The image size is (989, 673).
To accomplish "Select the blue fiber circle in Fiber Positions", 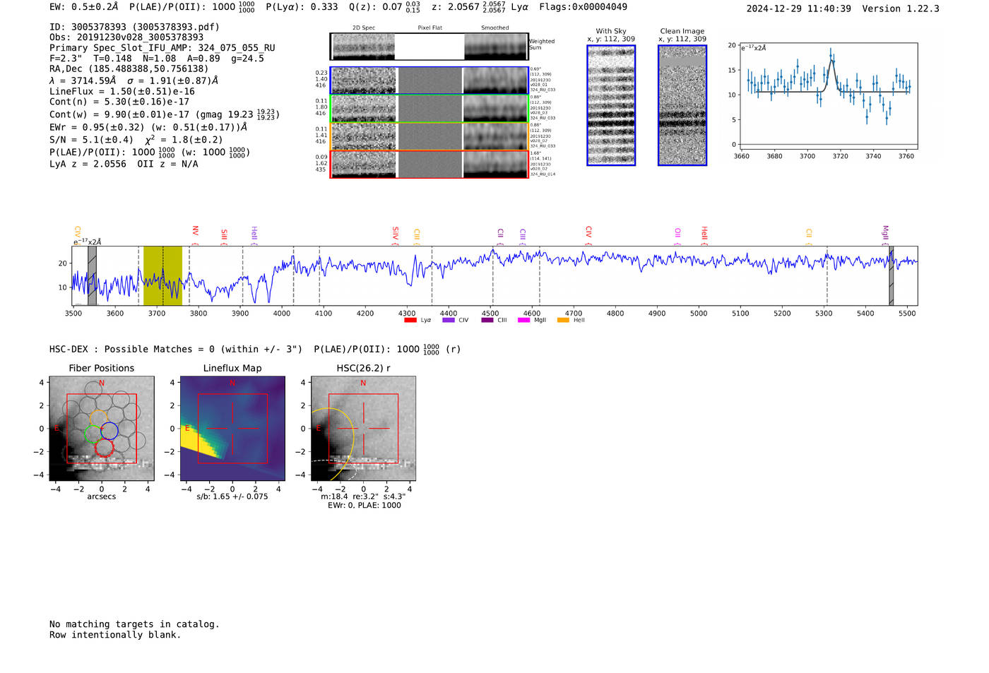I will tap(109, 431).
